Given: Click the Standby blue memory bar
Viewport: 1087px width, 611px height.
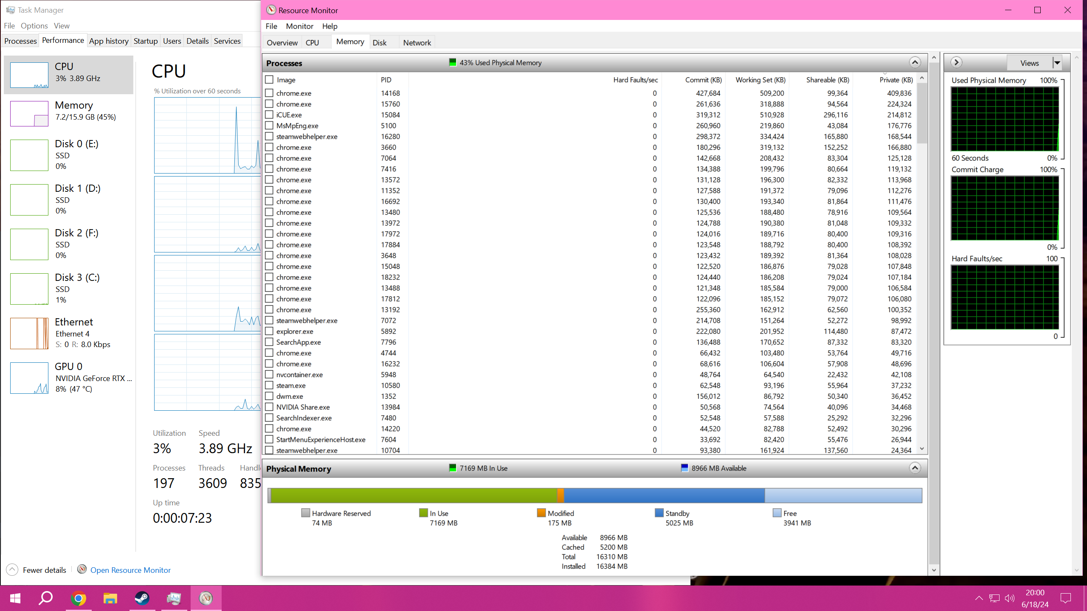Looking at the screenshot, I should pos(664,495).
